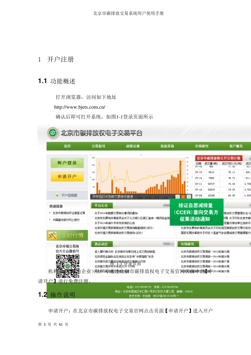Viewport: 251px width, 355px height.
Task: Select the 信息资讯 menu item
Action: pos(167,146)
